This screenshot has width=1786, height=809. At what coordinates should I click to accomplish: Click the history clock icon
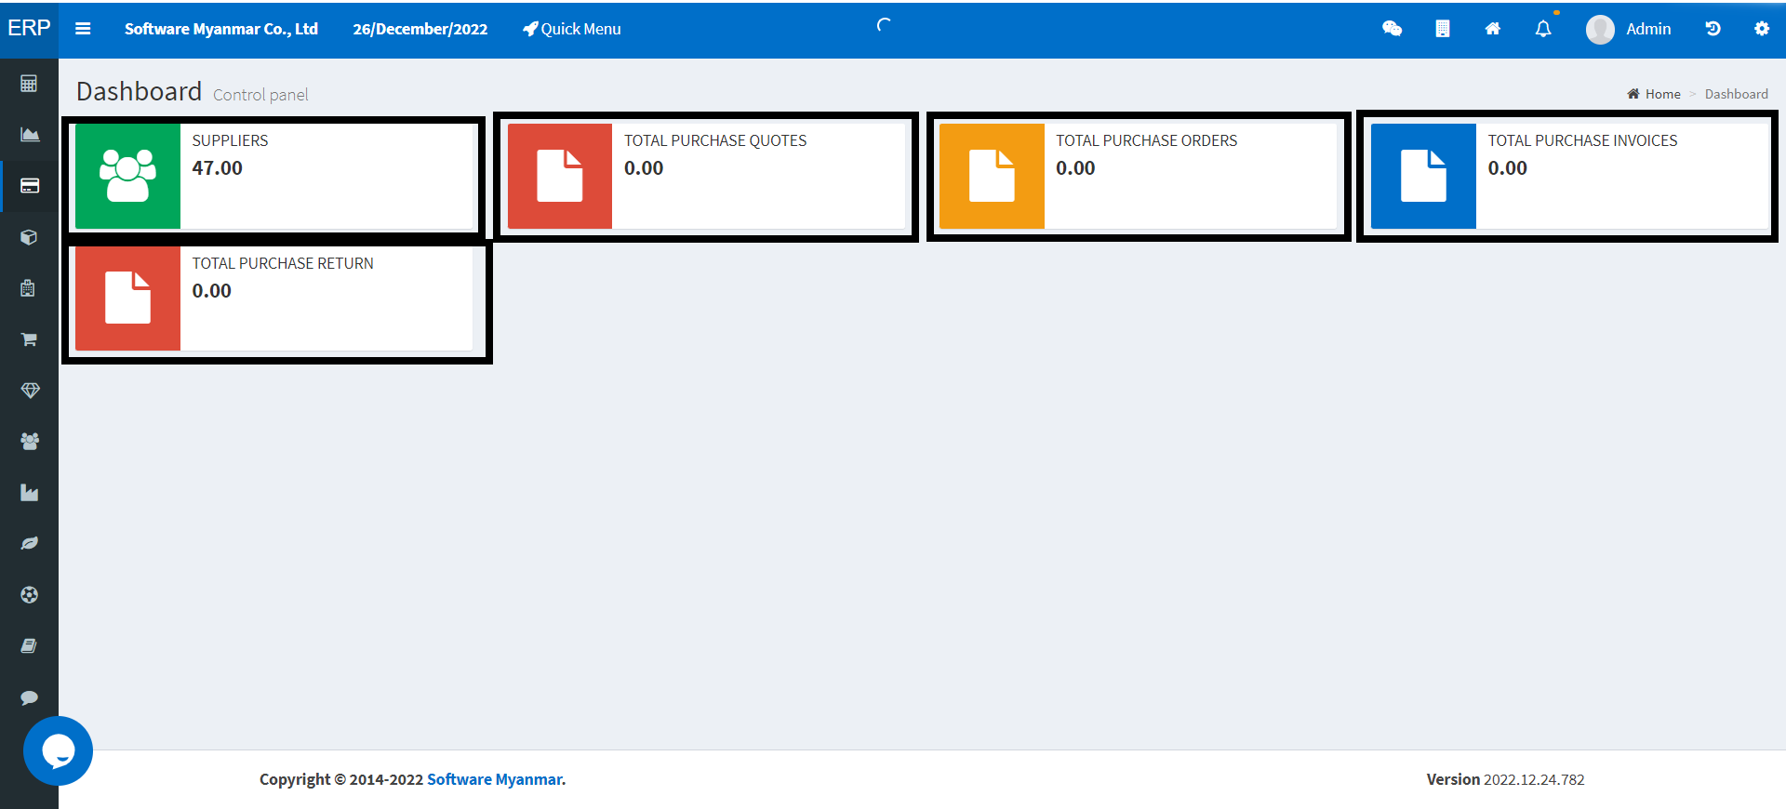[1713, 29]
